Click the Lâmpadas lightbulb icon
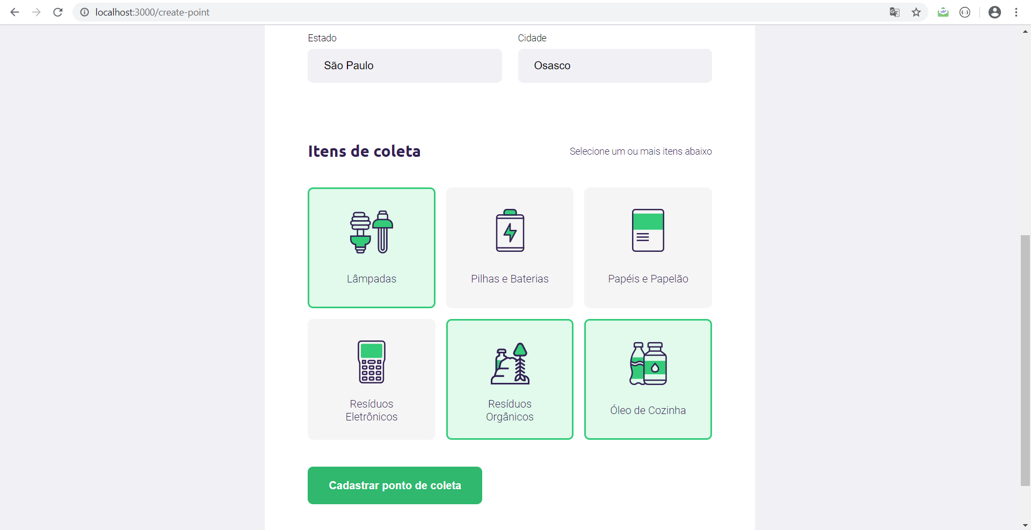Image resolution: width=1031 pixels, height=530 pixels. point(371,231)
